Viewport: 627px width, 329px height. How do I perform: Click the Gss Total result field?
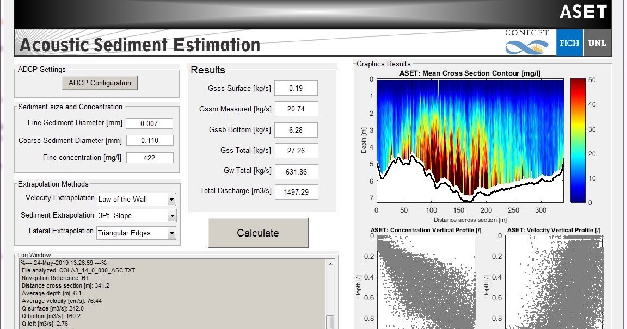pos(296,151)
